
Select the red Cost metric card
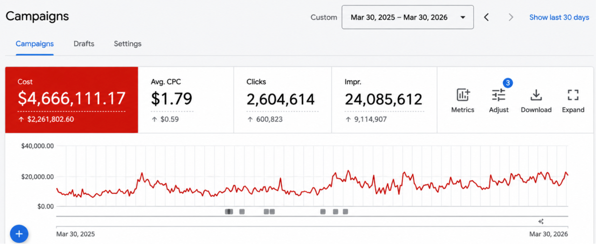click(x=72, y=100)
